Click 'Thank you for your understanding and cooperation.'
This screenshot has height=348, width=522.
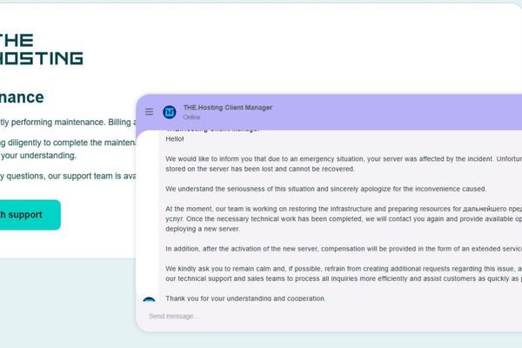[x=245, y=298]
